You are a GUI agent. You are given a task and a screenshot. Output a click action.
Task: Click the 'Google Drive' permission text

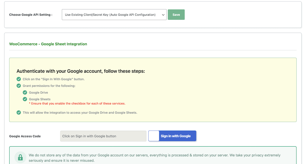pyautogui.click(x=39, y=93)
